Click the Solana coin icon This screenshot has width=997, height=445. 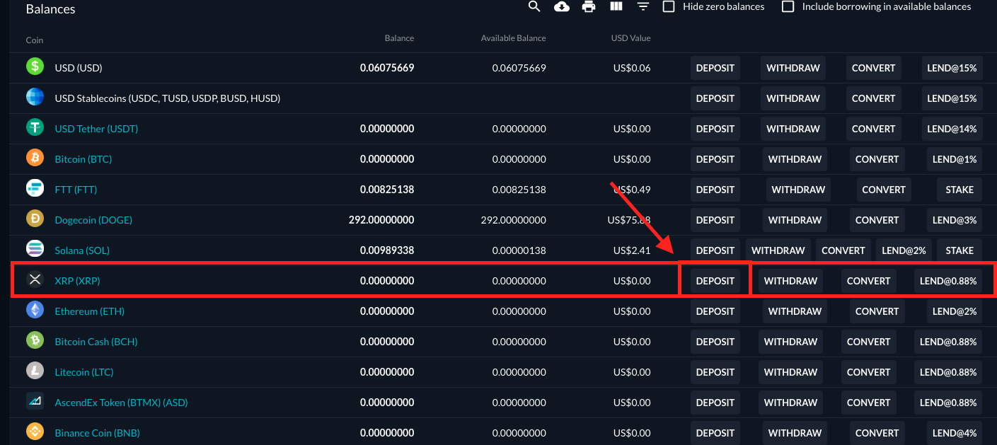(35, 249)
